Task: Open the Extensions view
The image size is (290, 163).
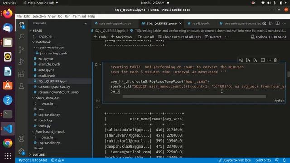Action: [x=21, y=74]
